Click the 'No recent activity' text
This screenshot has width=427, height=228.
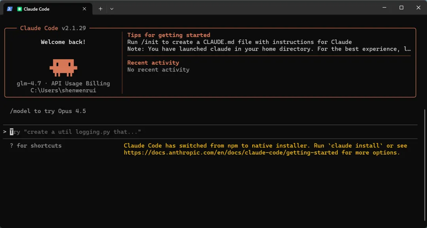point(159,70)
